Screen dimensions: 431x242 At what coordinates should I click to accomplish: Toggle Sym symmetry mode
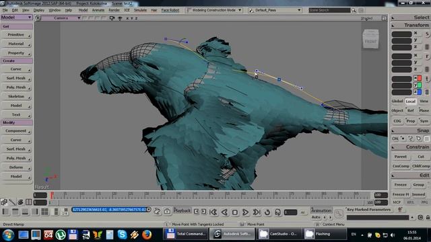click(x=424, y=121)
